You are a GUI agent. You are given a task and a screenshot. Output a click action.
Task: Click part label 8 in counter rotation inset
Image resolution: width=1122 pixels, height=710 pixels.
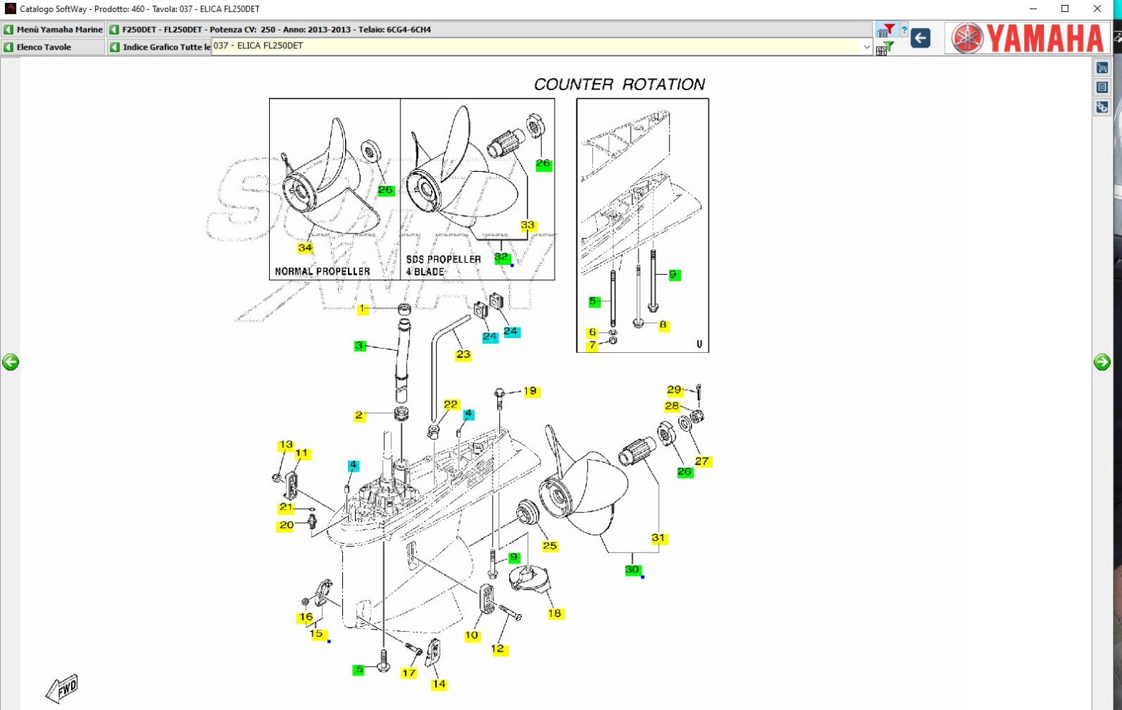pos(663,325)
